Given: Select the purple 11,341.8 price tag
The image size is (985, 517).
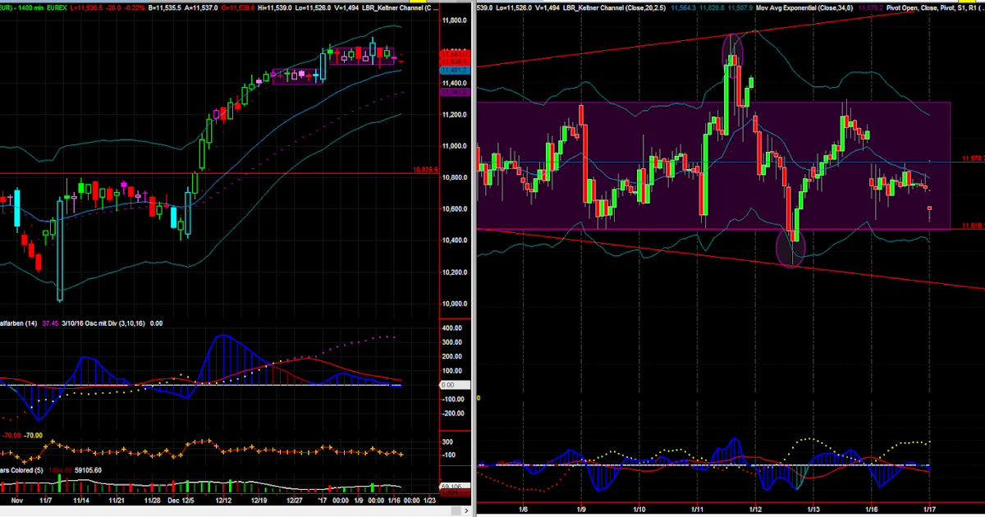Looking at the screenshot, I should click(455, 92).
